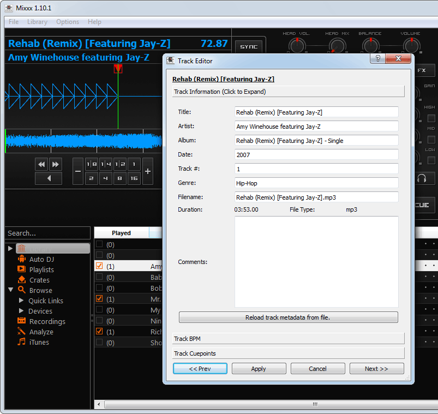Expand the Track Cuepoints section

[289, 353]
